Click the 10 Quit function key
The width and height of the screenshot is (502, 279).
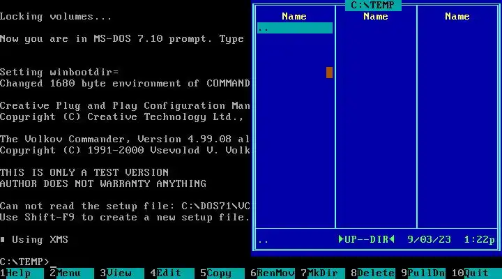point(477,273)
